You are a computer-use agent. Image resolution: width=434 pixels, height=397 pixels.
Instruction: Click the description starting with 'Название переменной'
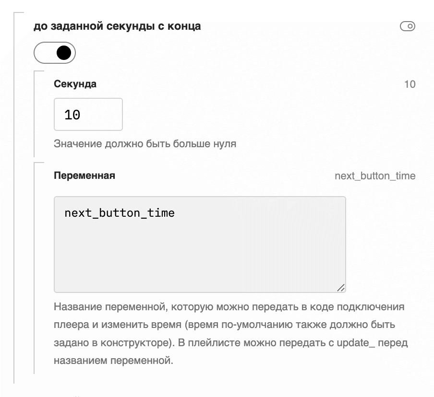[229, 306]
